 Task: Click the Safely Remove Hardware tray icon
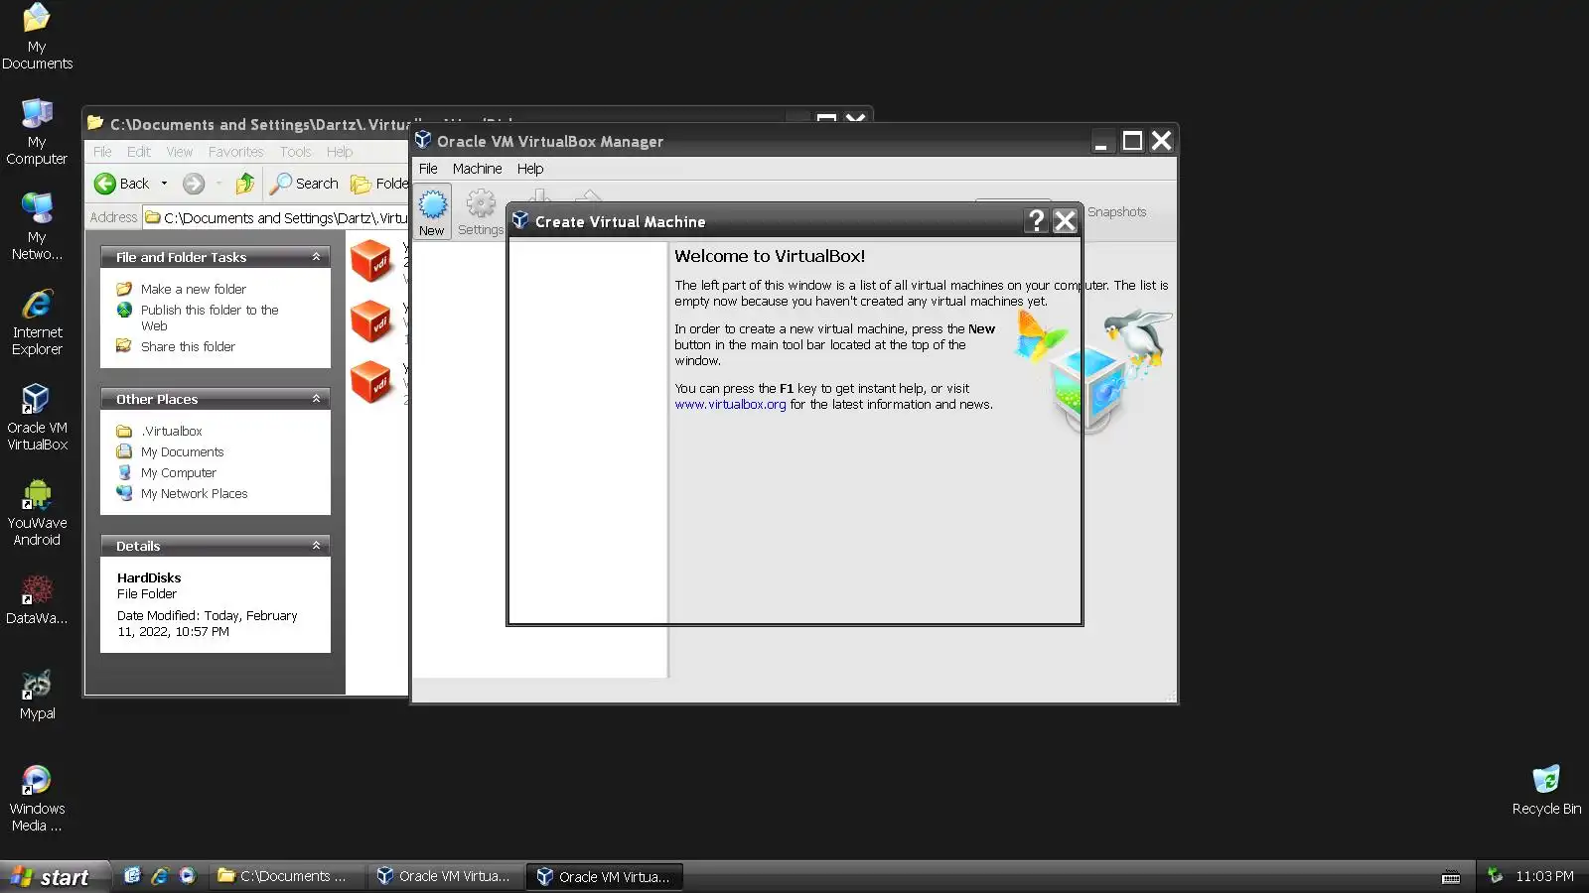1495,875
